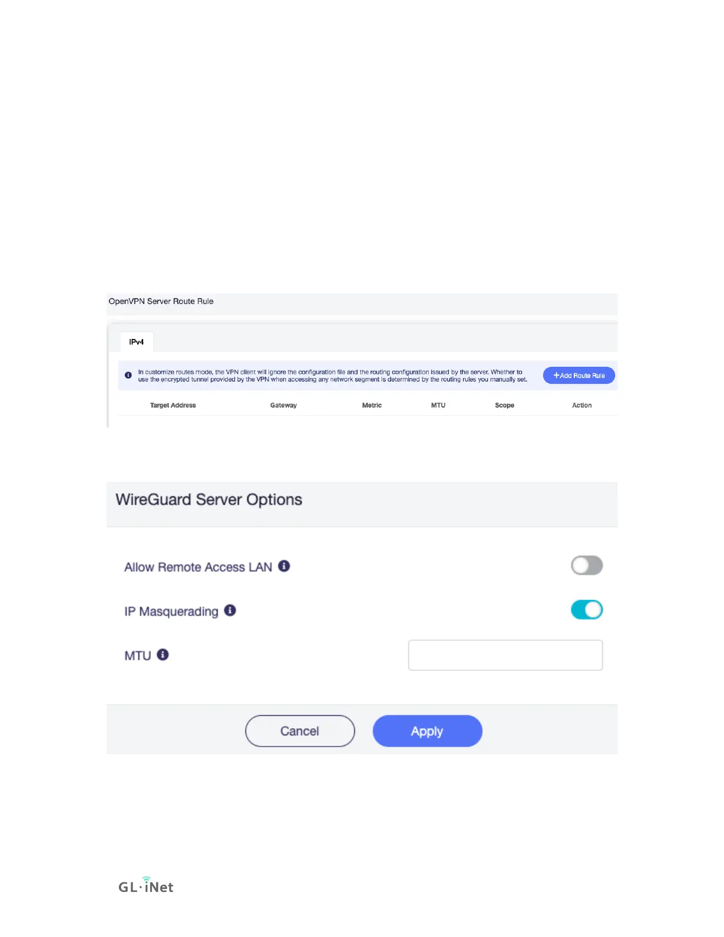
Task: Click the Scope column header
Action: [505, 405]
